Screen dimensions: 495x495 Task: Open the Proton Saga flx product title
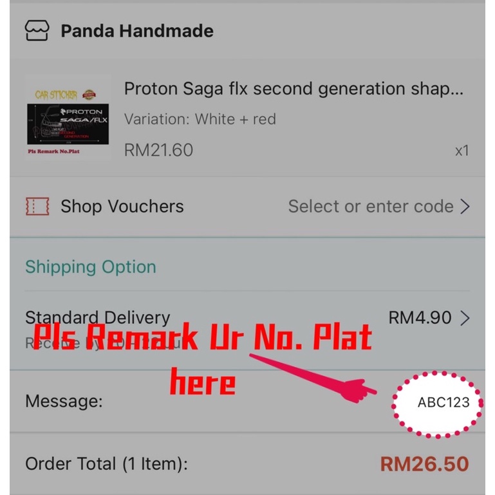point(294,89)
